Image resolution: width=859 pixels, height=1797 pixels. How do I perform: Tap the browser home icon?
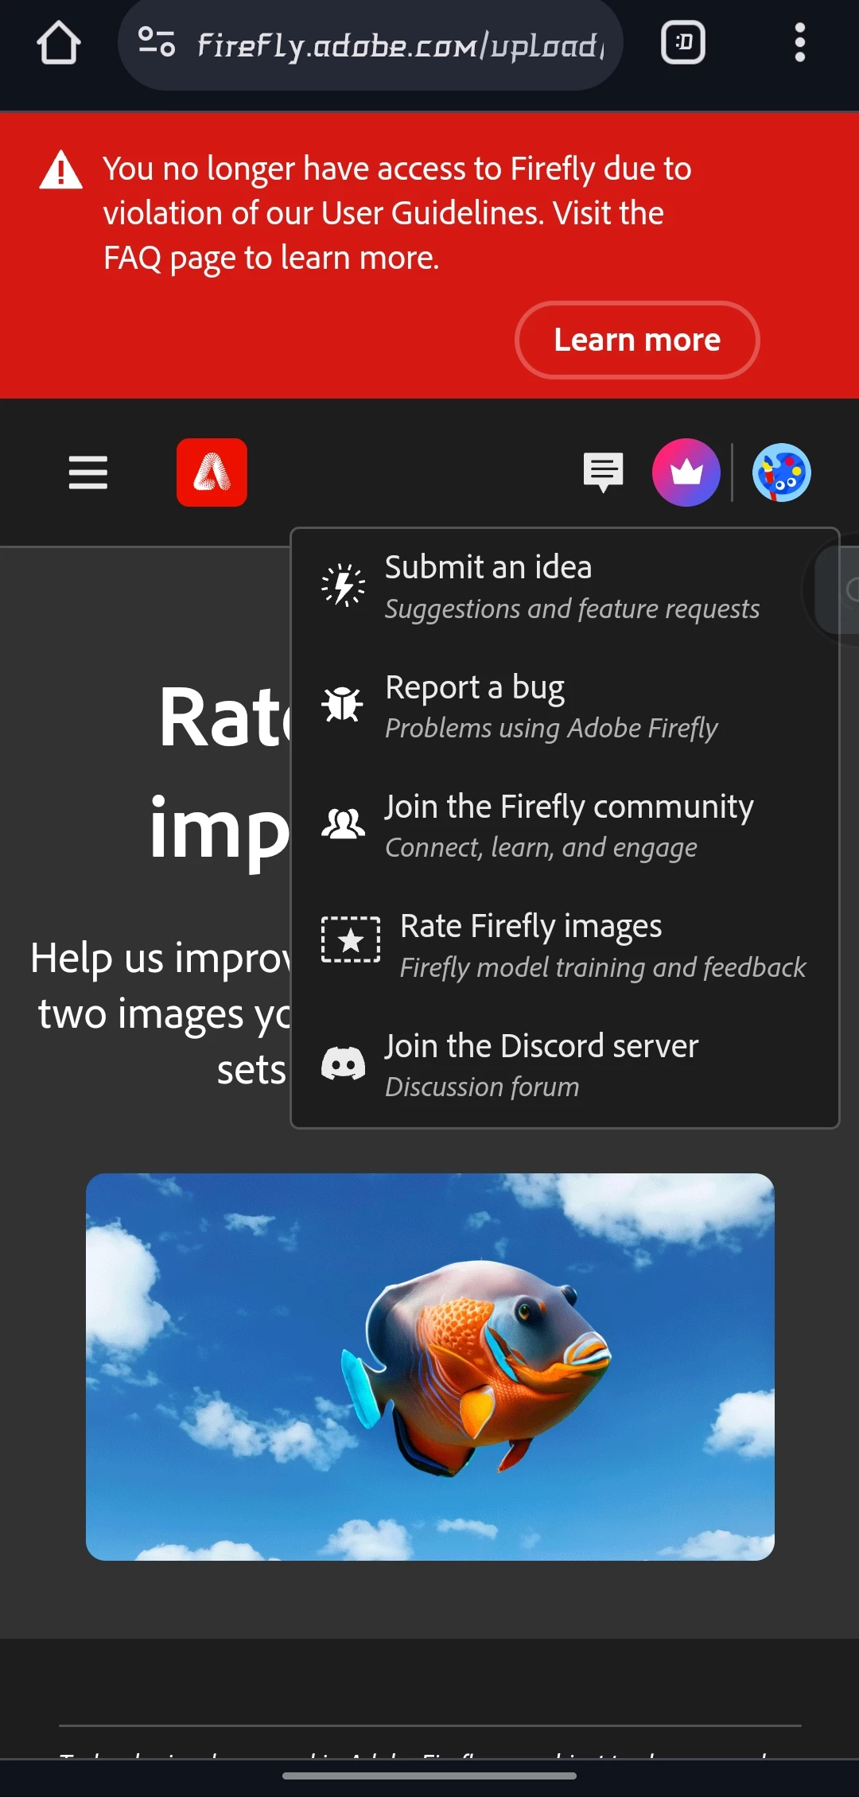click(58, 43)
